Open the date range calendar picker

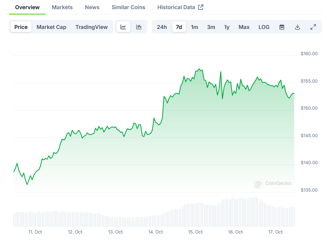tap(282, 27)
